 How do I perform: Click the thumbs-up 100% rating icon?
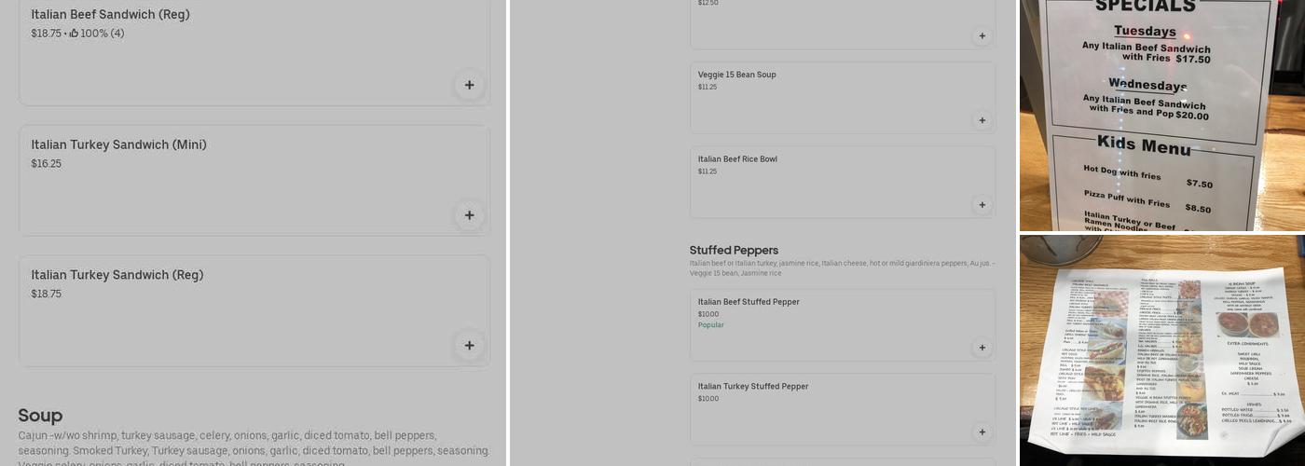pos(74,34)
